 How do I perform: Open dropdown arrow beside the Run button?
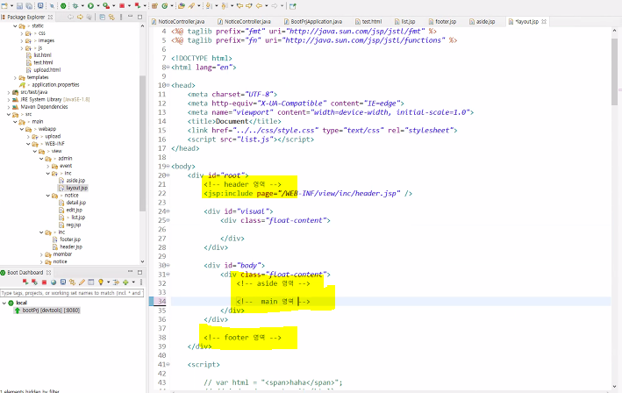pos(98,6)
